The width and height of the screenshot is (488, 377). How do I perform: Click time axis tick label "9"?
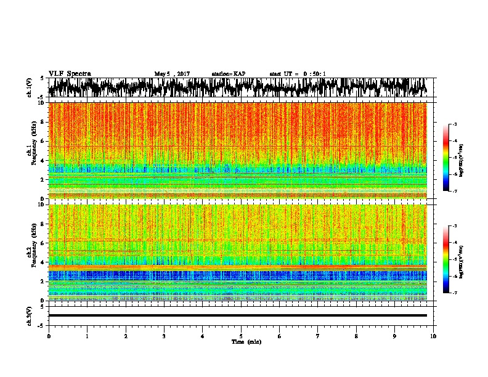tap(394, 336)
